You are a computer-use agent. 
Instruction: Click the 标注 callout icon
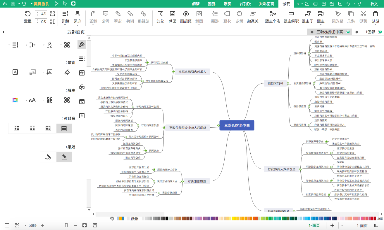point(240,14)
